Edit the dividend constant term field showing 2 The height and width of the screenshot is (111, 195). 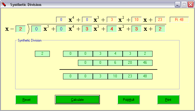(160, 29)
